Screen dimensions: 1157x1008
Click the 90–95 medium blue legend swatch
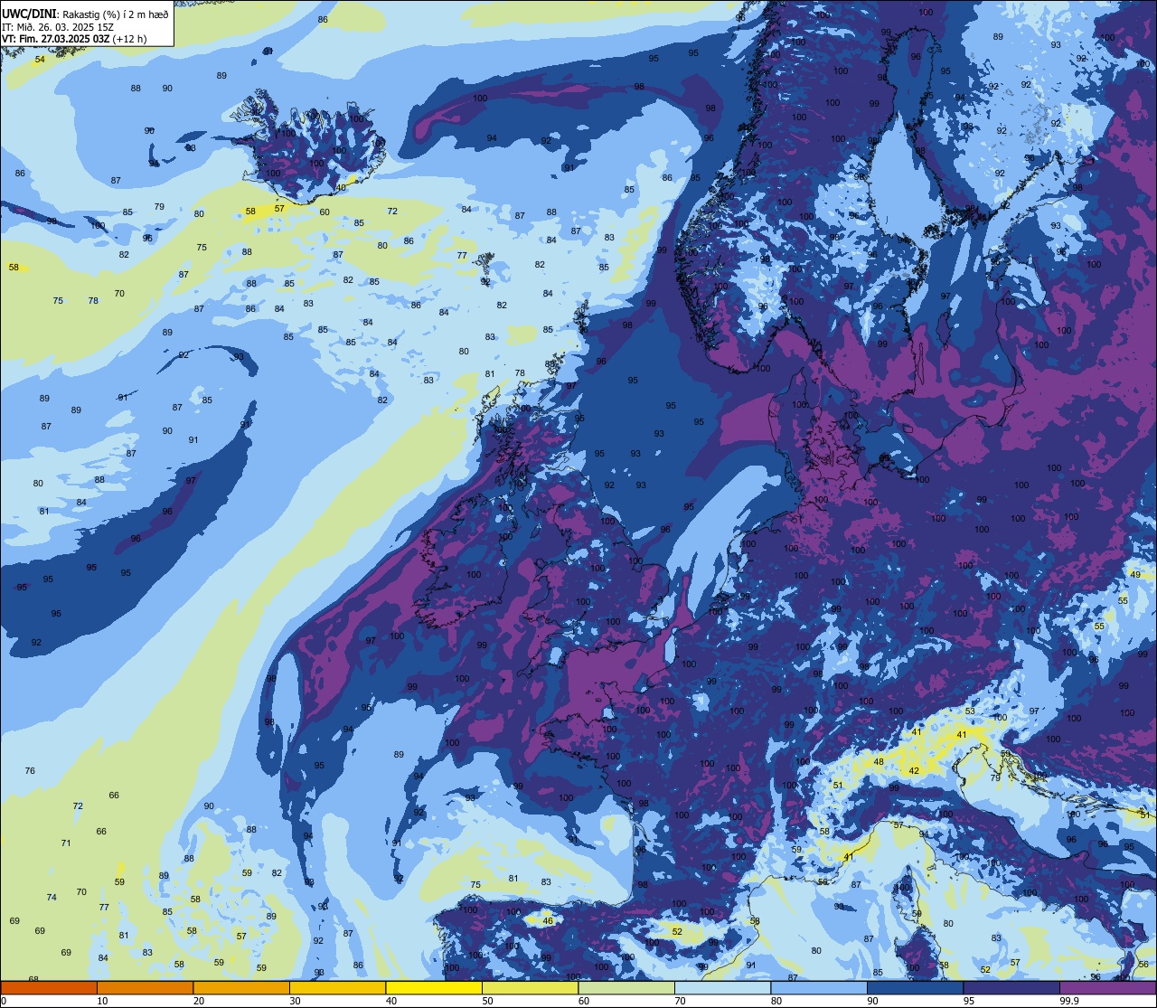915,987
